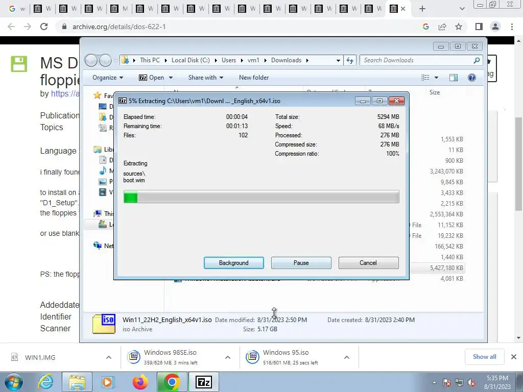Click 3,243,070 KB size cell
Viewport: 523px width, 392px height.
[446, 171]
